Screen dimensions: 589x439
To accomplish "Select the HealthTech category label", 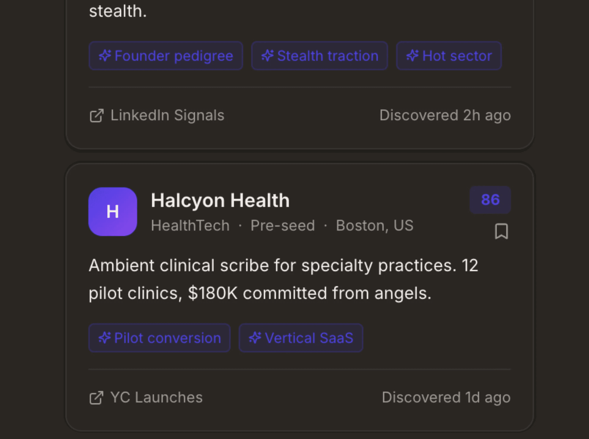I will (190, 225).
